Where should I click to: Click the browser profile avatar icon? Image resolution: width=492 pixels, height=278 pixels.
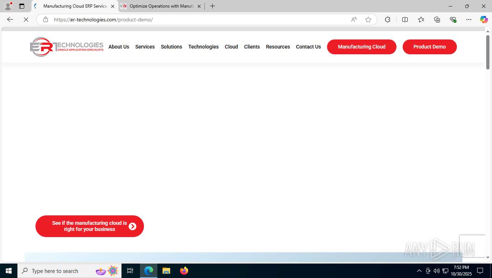tap(8, 6)
